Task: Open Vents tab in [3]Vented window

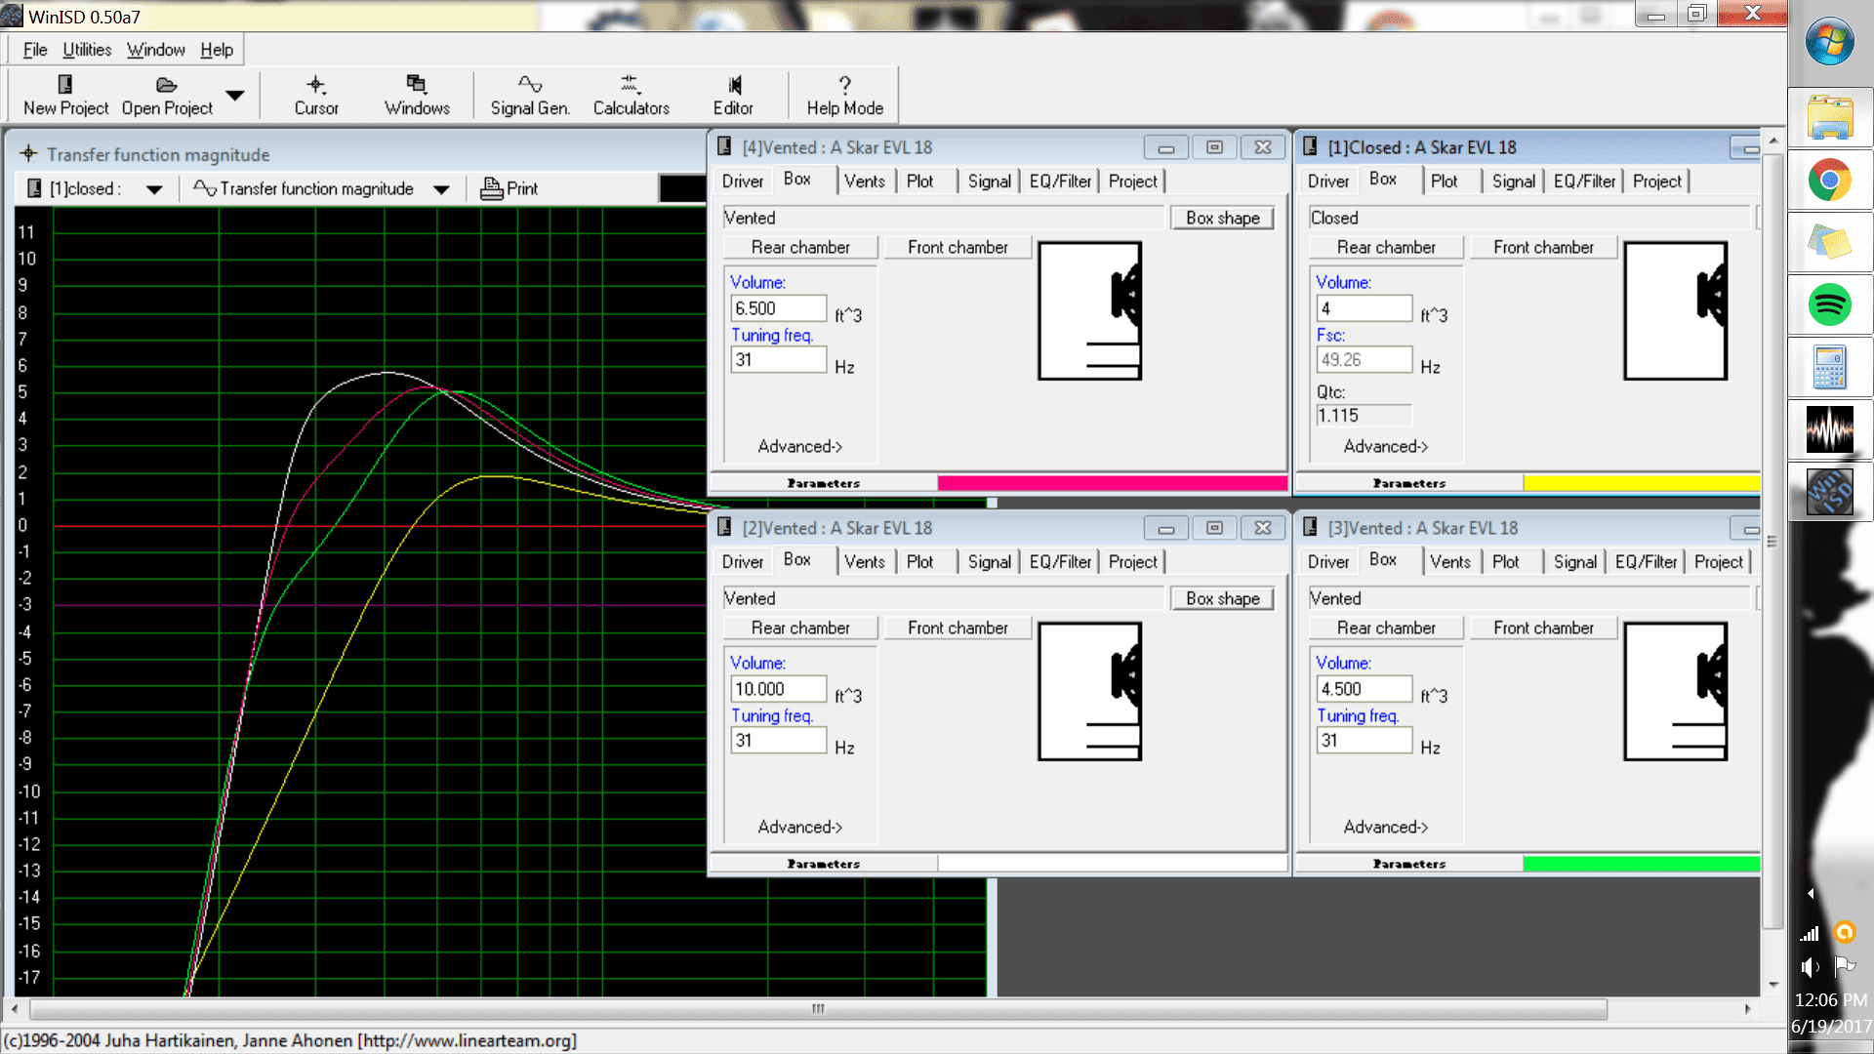Action: point(1449,562)
